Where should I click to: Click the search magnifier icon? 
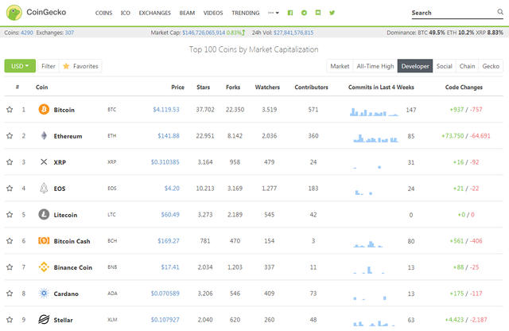(500, 12)
